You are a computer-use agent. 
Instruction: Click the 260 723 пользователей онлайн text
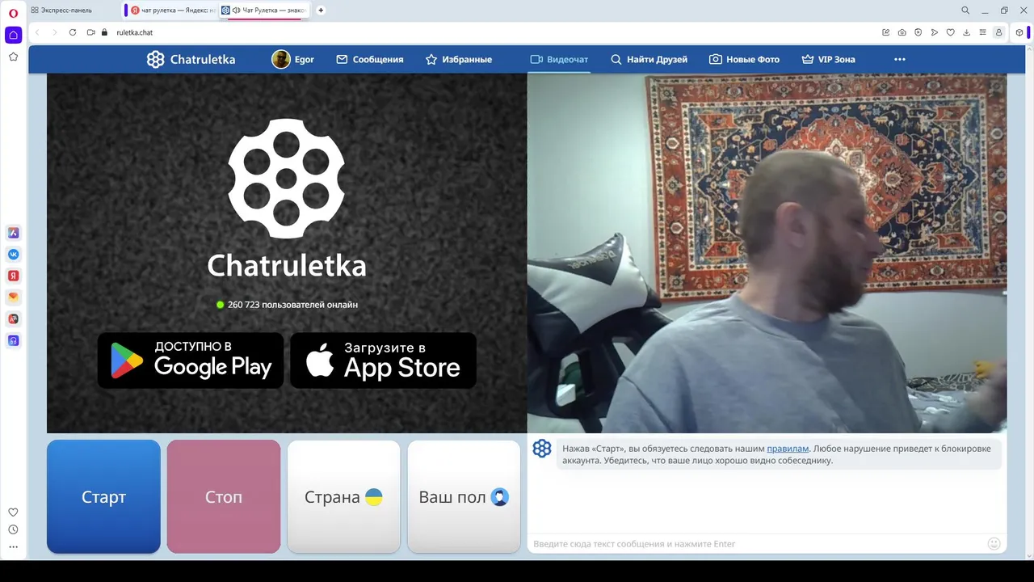[292, 305]
